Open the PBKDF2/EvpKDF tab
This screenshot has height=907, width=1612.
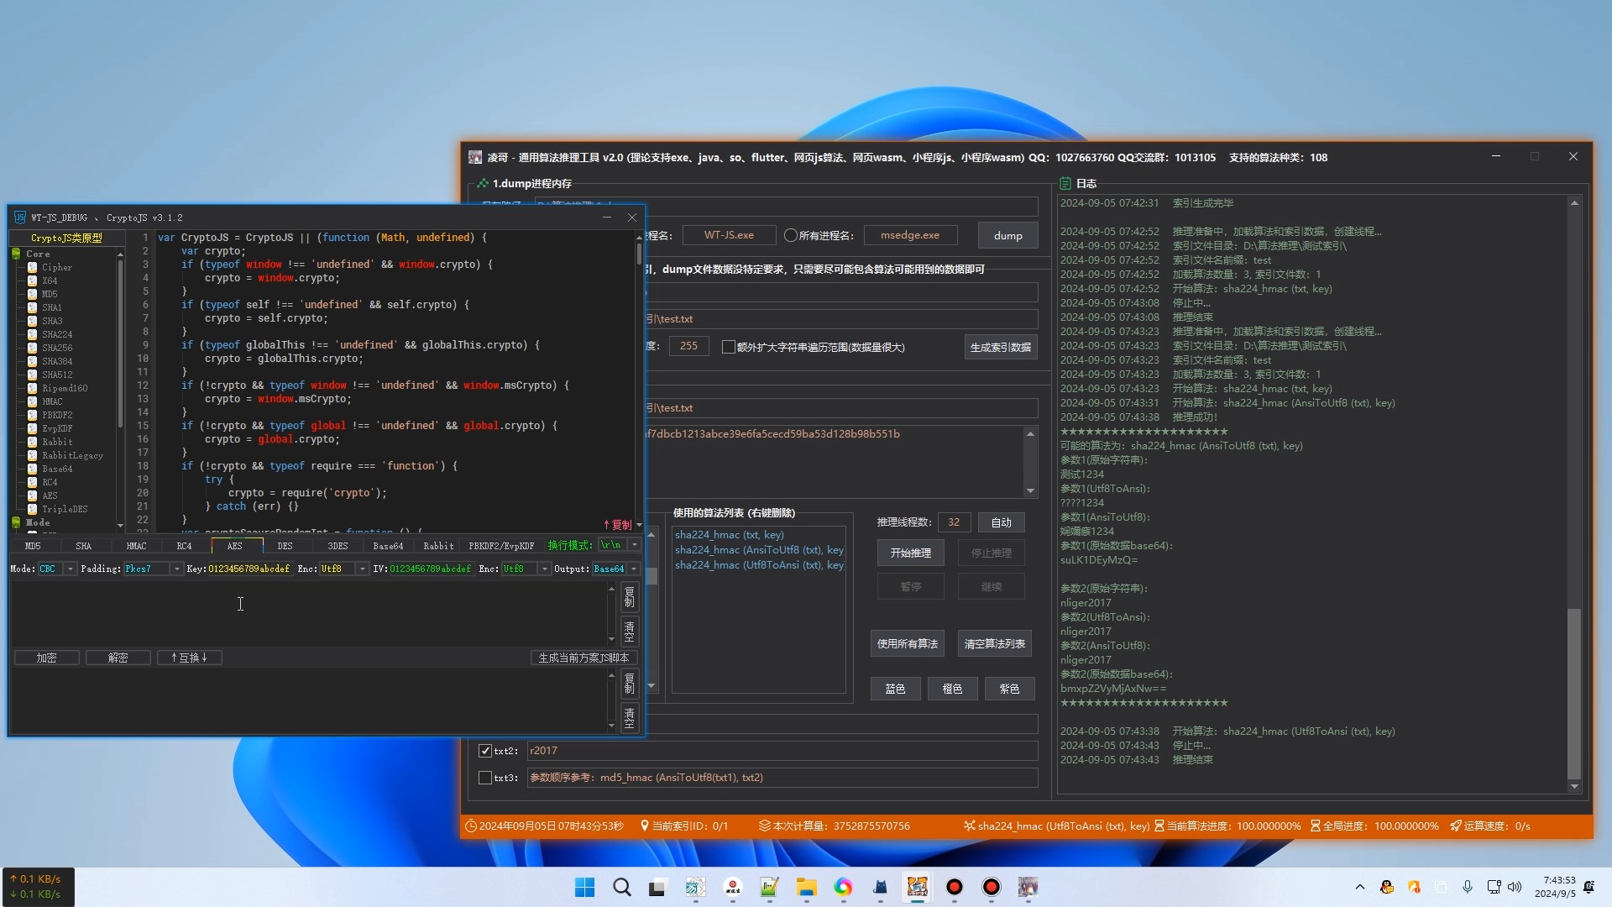[x=501, y=546]
